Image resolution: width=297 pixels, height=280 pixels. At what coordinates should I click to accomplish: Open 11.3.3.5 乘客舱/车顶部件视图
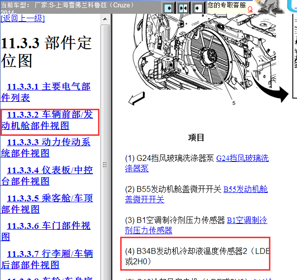click(47, 204)
